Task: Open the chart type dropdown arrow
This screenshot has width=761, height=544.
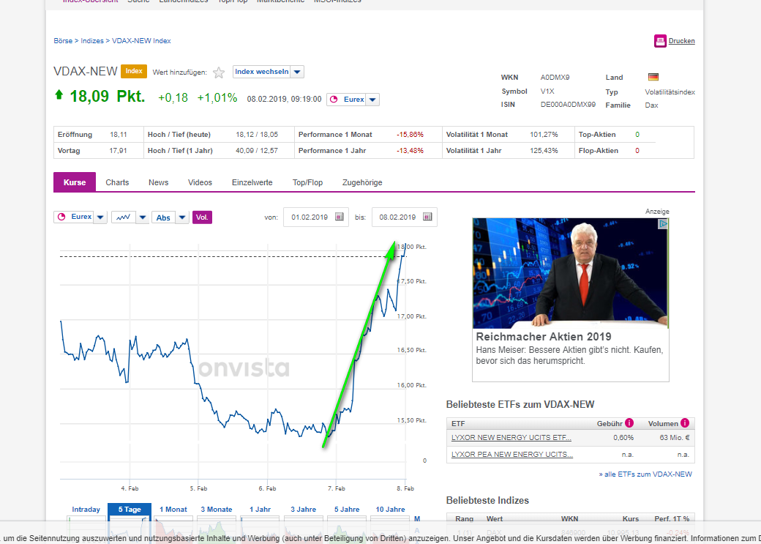Action: (x=142, y=217)
